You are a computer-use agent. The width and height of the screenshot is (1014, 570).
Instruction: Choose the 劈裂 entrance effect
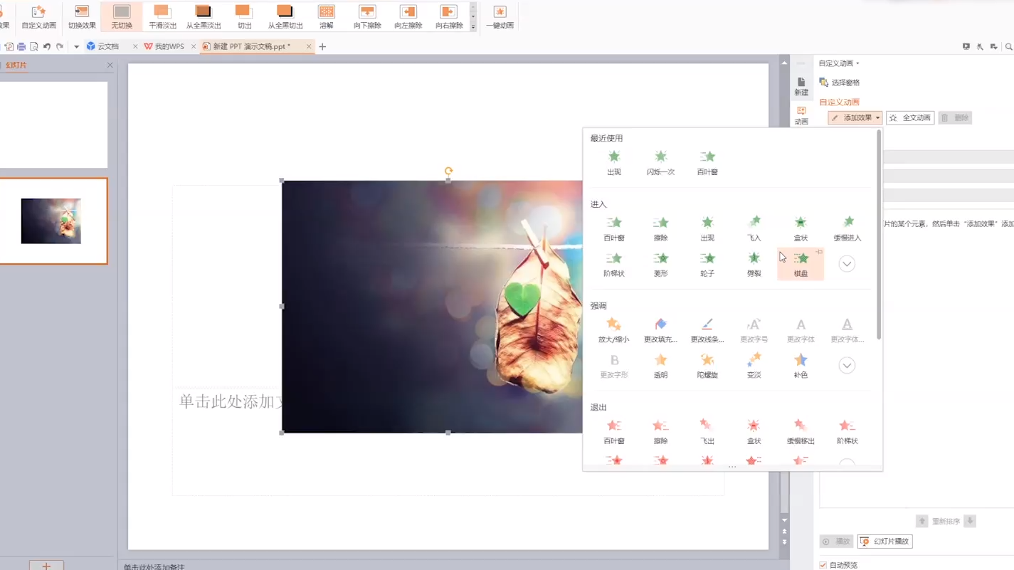[x=754, y=263]
